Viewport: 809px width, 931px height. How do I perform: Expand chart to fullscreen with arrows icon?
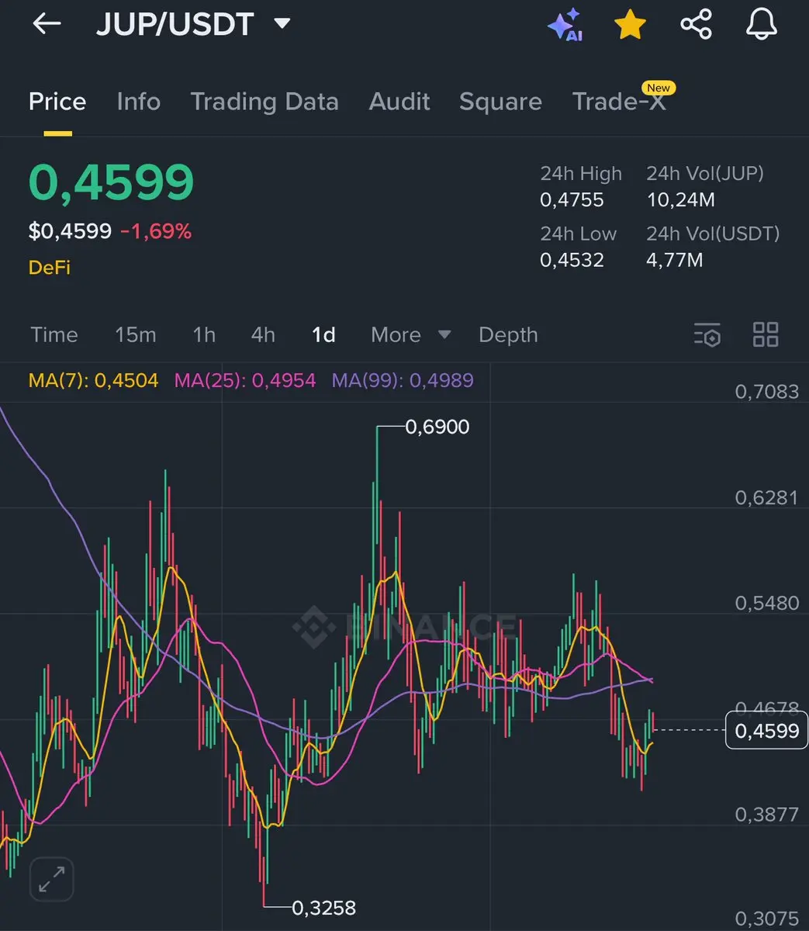pos(52,879)
